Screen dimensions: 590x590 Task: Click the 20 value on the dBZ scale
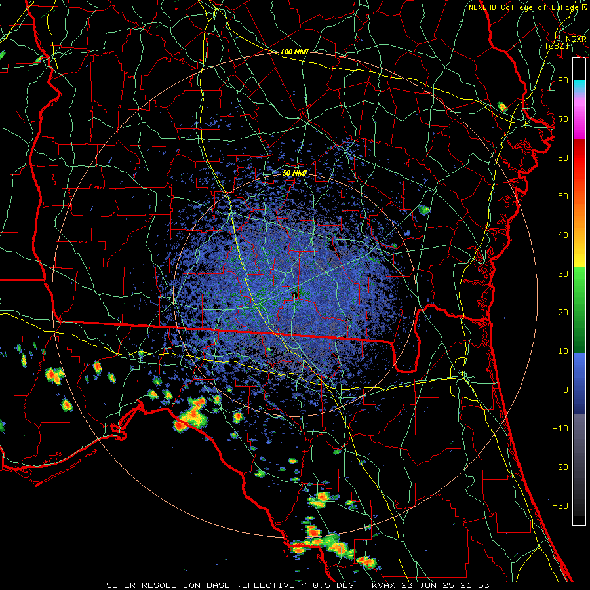(x=563, y=313)
